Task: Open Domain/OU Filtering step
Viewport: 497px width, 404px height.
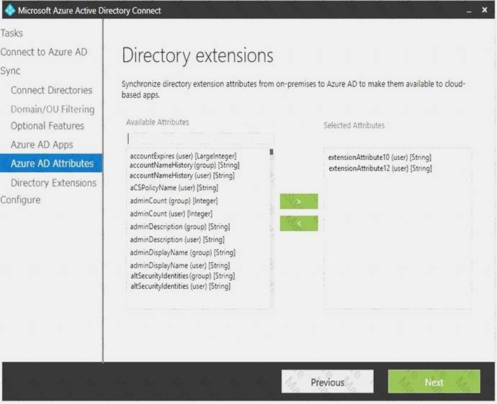Action: coord(53,109)
